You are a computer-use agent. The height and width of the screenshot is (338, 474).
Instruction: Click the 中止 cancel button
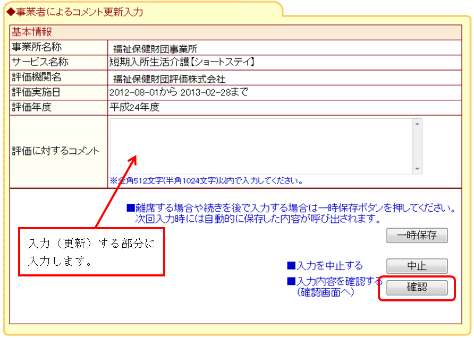point(417,266)
